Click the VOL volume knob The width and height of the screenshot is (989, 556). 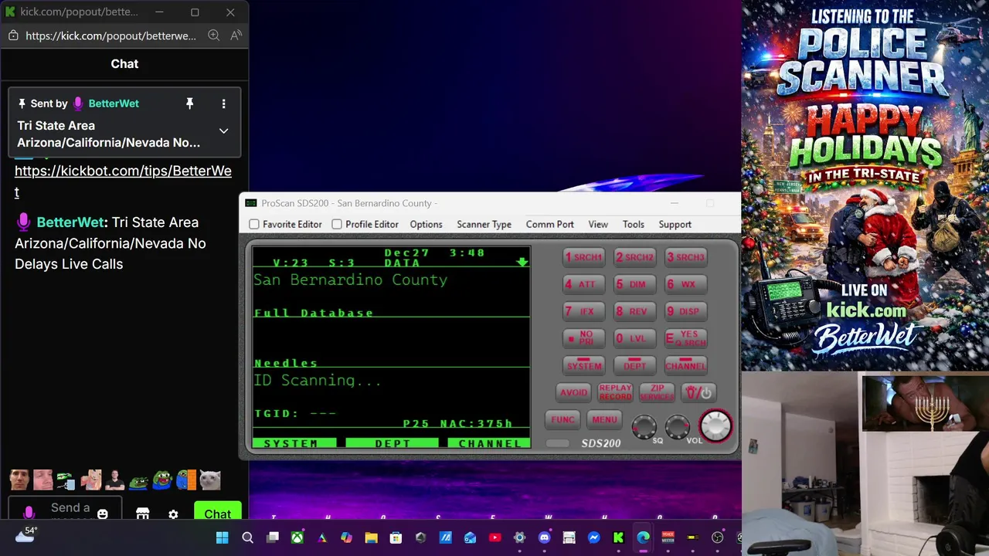pyautogui.click(x=678, y=426)
